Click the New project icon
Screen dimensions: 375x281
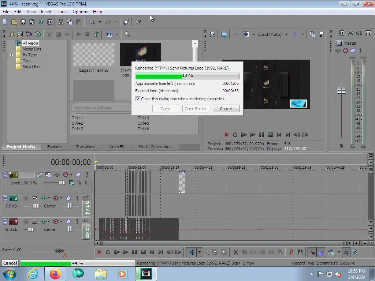tap(5, 22)
